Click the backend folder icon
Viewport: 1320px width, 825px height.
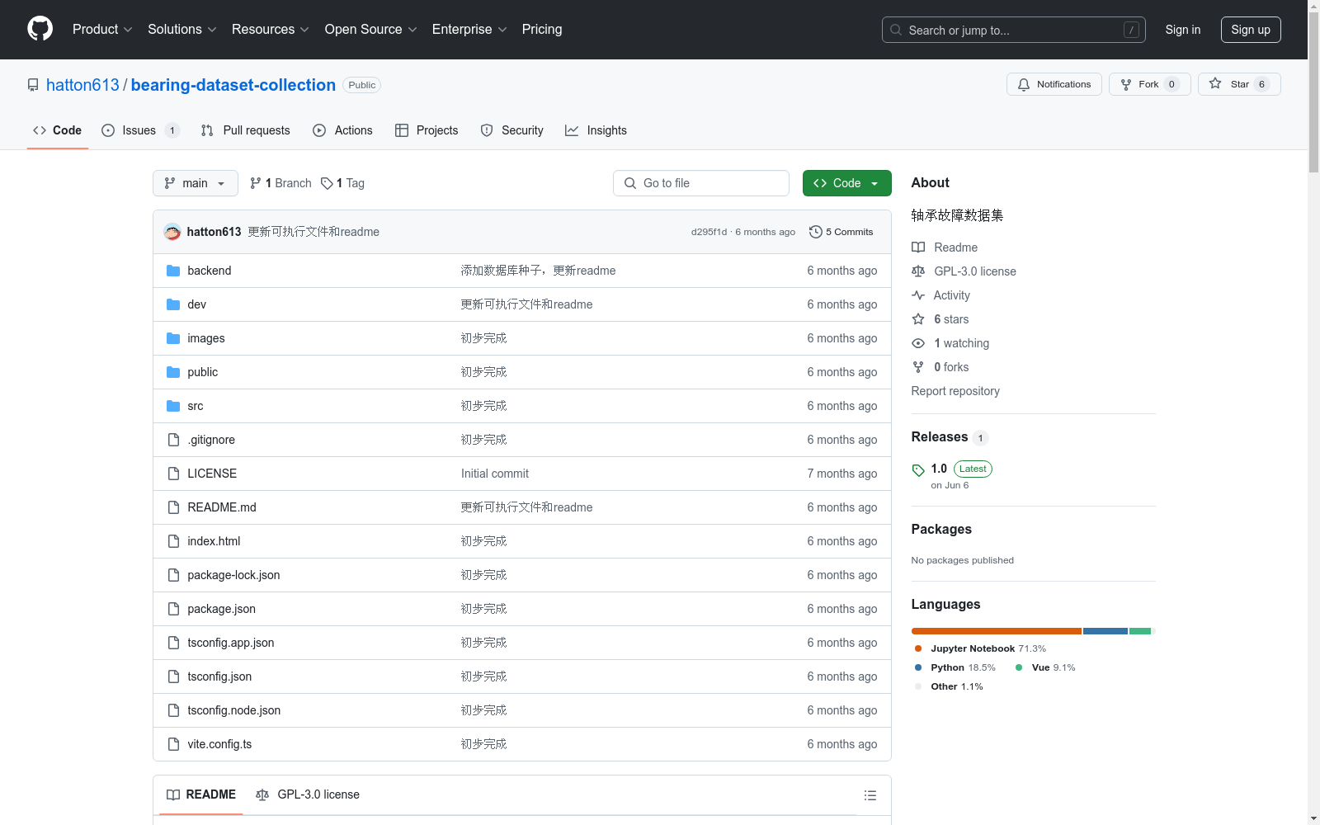173,271
